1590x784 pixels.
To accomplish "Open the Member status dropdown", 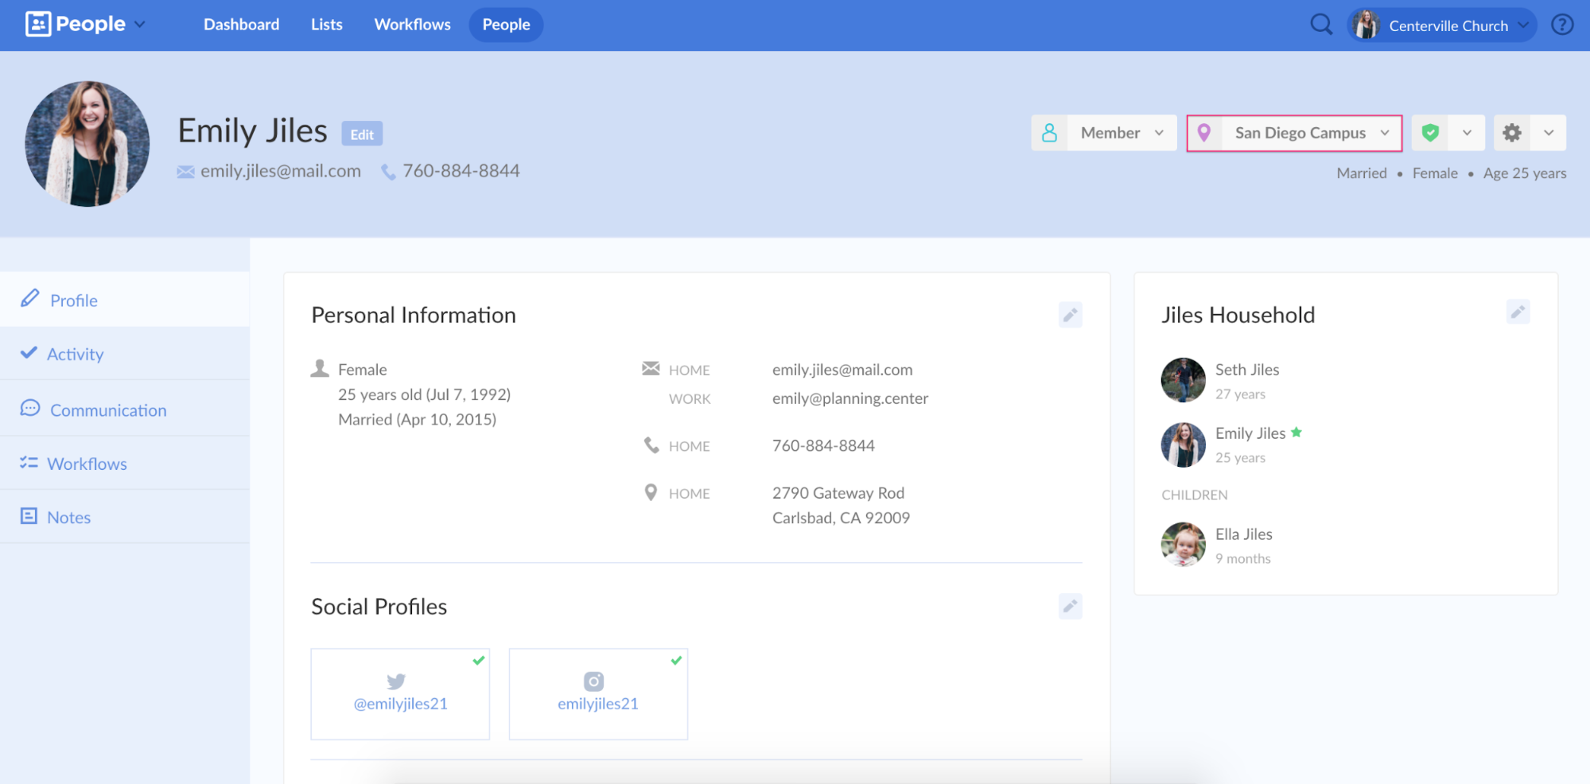I will click(x=1103, y=133).
